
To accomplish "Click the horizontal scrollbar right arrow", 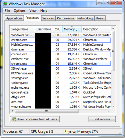I will (x=108, y=111).
